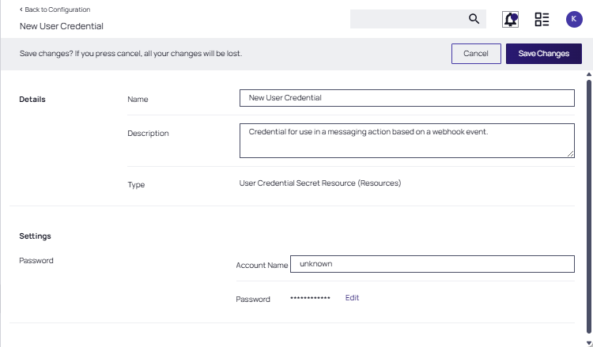593x347 pixels.
Task: Click the masked password asterisks
Action: tap(310, 299)
